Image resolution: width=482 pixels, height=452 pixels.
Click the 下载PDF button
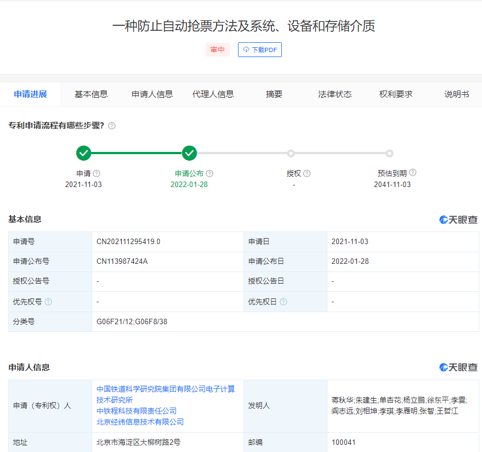259,49
